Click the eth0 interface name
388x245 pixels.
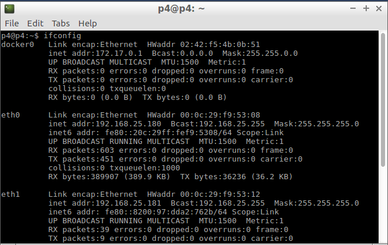pos(11,115)
